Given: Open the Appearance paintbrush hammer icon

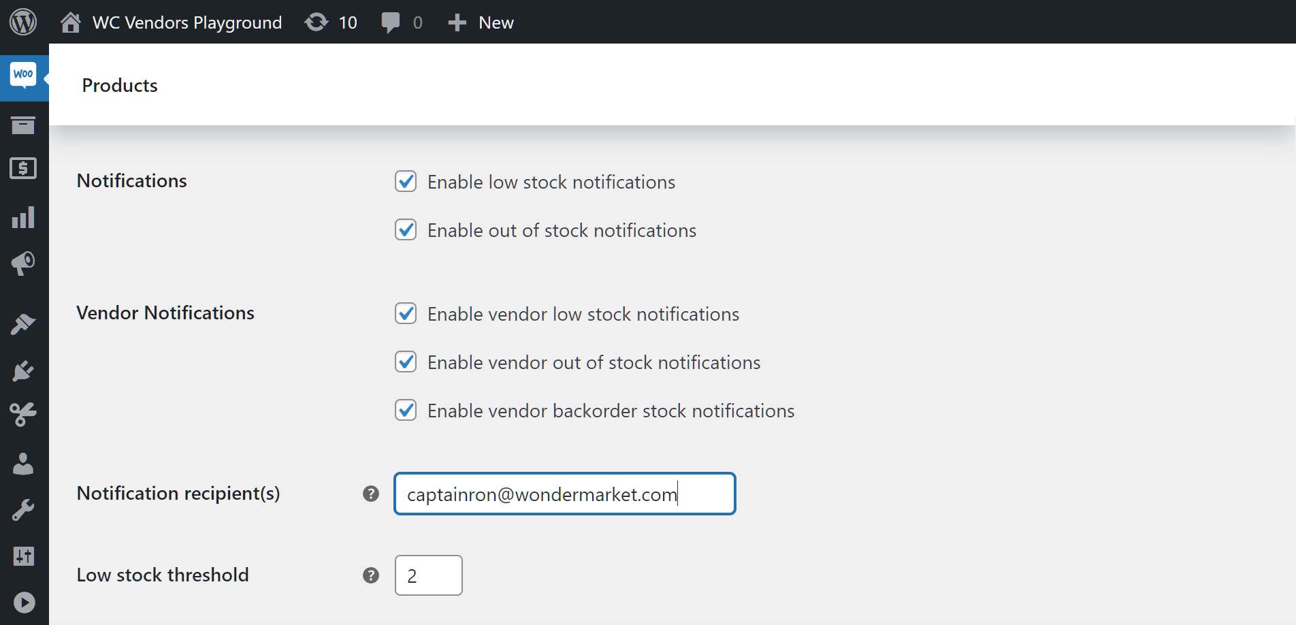Looking at the screenshot, I should (23, 324).
